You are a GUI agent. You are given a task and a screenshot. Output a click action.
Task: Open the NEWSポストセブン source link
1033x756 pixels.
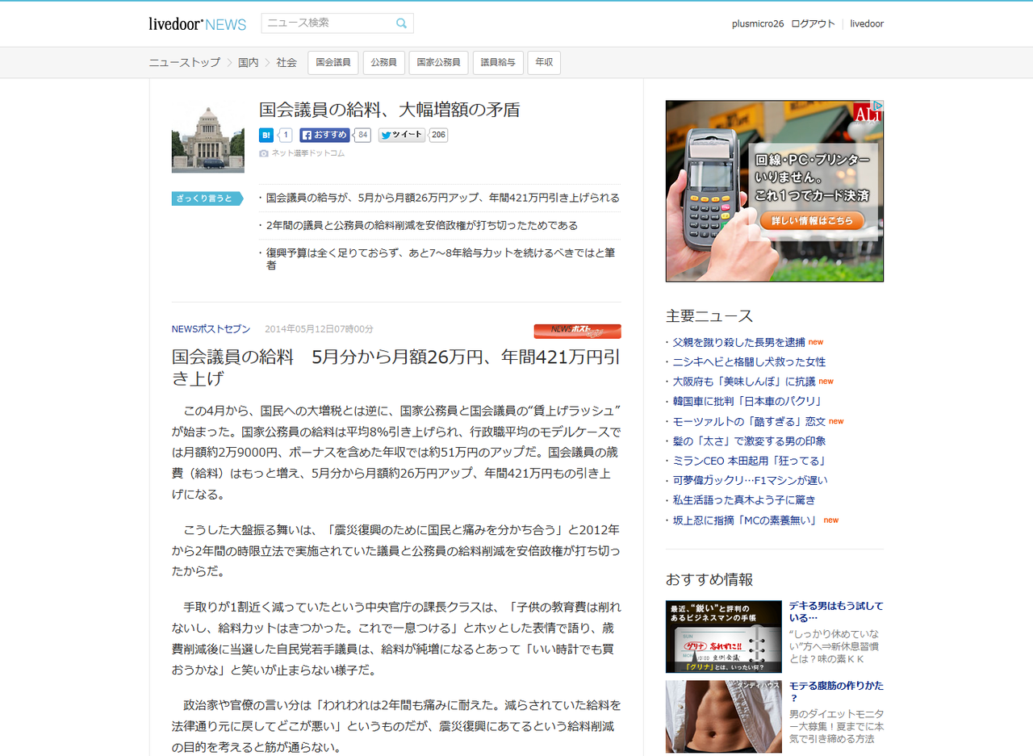pos(211,329)
